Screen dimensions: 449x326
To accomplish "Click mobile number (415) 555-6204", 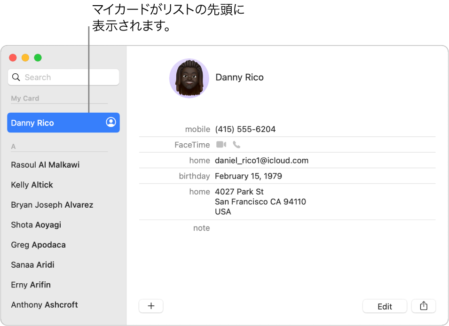I will [245, 129].
